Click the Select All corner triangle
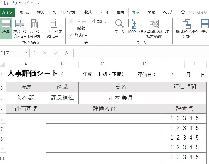 point(3,64)
